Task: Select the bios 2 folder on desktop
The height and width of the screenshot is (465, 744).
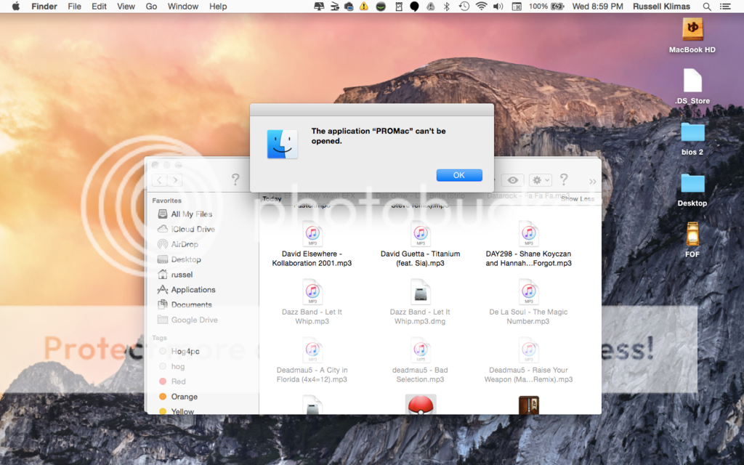Action: [692, 132]
